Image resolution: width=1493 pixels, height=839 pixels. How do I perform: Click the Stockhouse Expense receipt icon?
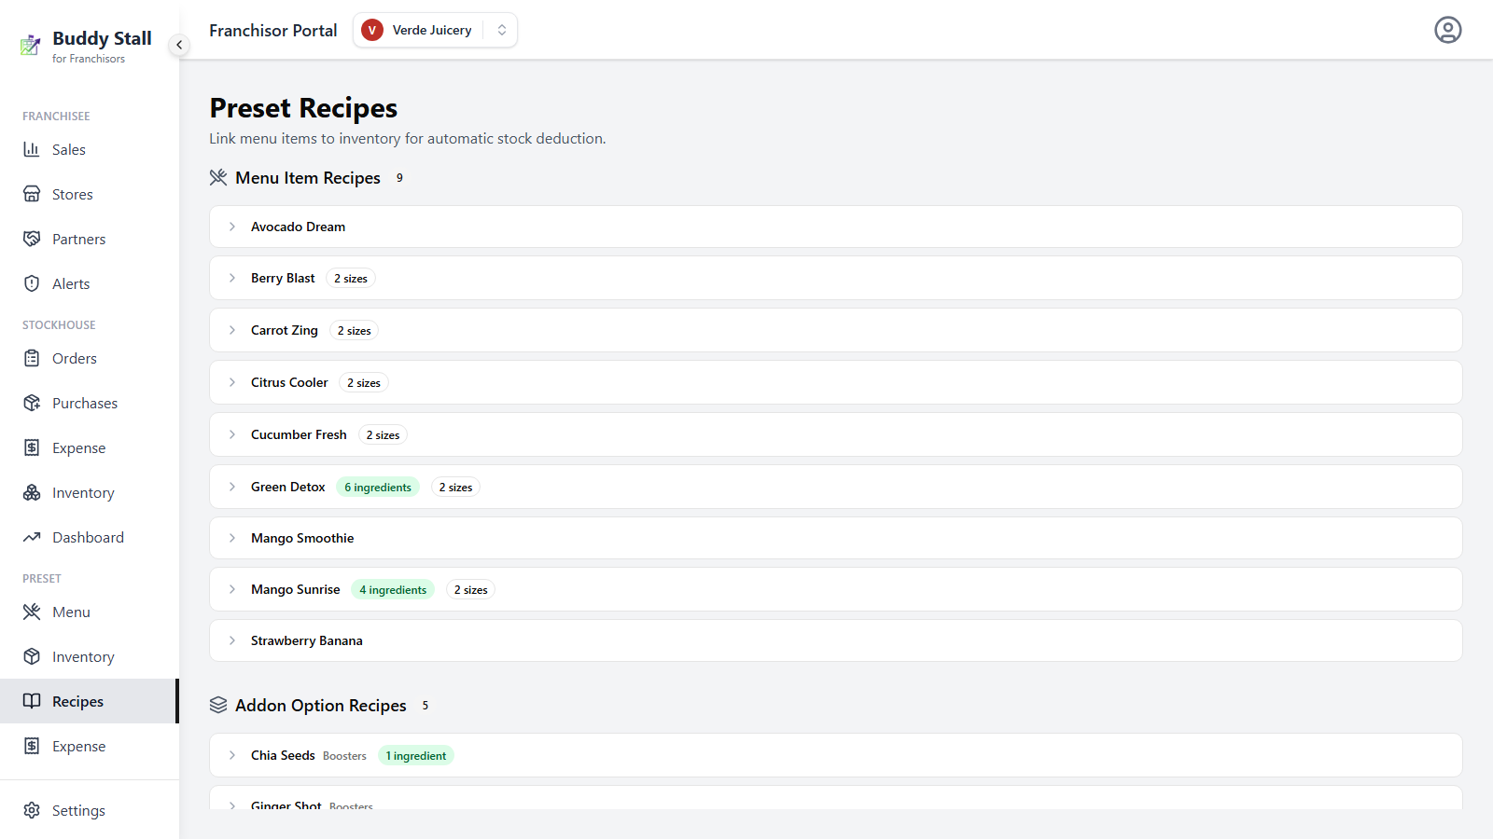[x=32, y=447]
